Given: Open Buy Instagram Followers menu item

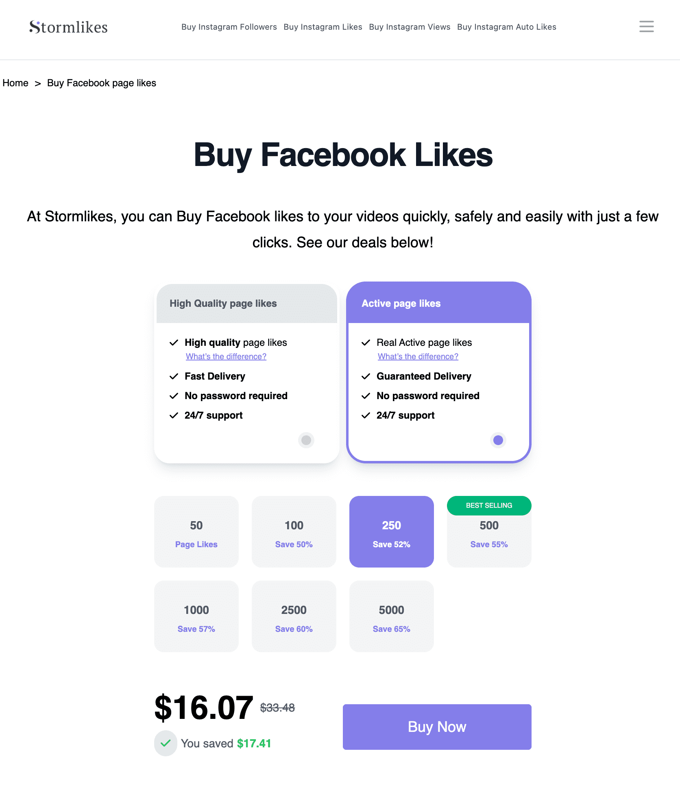Looking at the screenshot, I should click(229, 27).
